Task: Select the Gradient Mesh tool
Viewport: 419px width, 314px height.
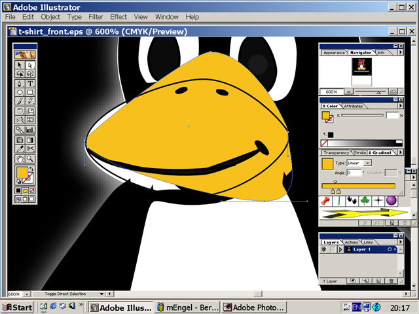Action: pyautogui.click(x=20, y=140)
